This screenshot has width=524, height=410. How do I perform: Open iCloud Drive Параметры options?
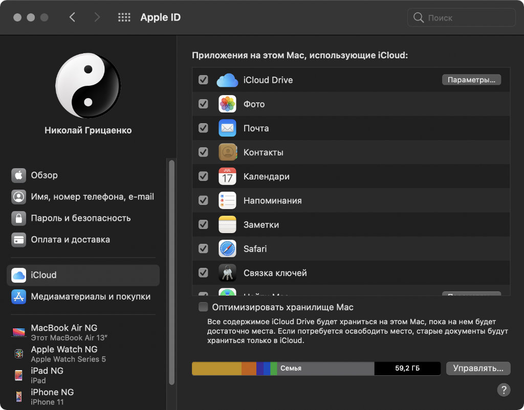pos(471,80)
